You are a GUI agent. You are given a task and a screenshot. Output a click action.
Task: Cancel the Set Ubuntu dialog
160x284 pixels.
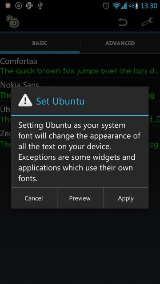34,198
